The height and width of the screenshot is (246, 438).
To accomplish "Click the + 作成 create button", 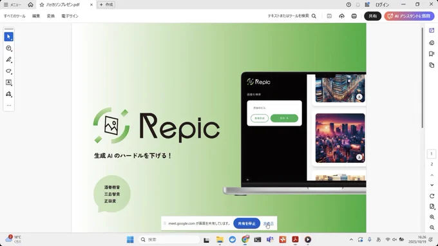I will pyautogui.click(x=106, y=5).
